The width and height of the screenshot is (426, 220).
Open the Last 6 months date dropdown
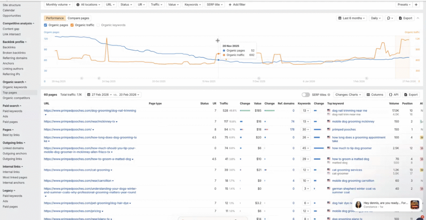[x=352, y=18]
